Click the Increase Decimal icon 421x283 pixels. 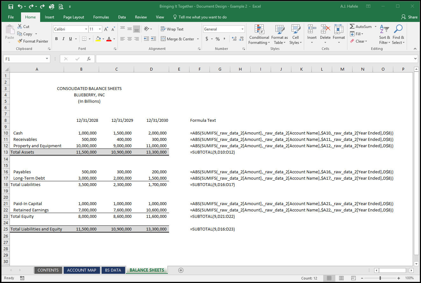pyautogui.click(x=234, y=39)
